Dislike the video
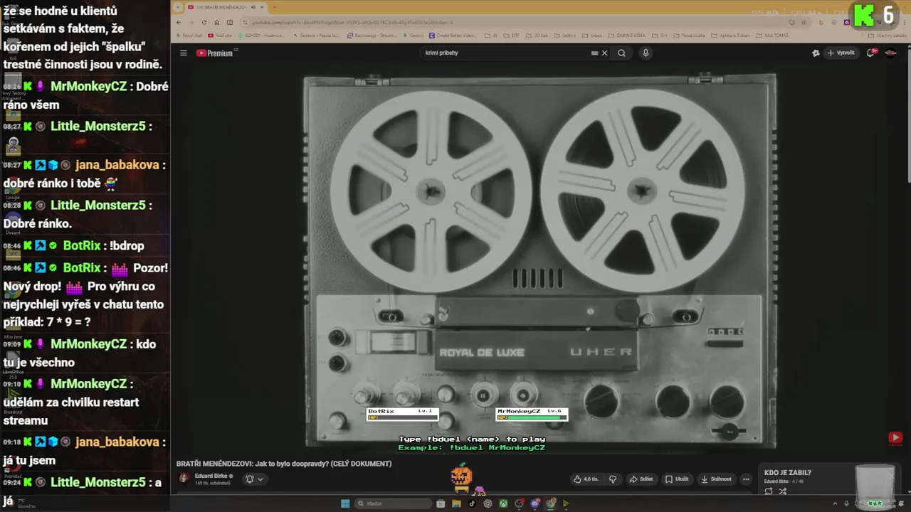This screenshot has height=512, width=911. tap(613, 479)
